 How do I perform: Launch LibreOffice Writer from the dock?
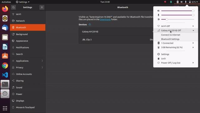5,47
